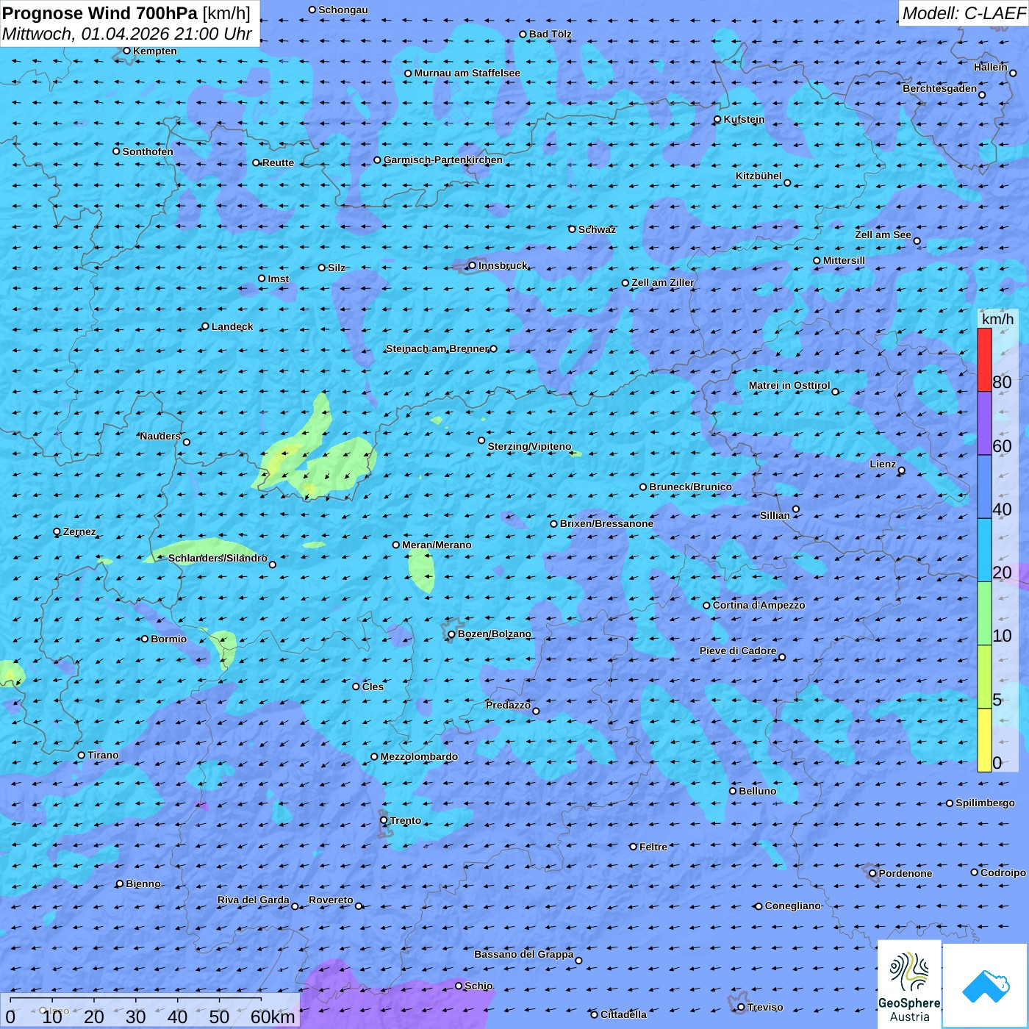Screen dimensions: 1029x1029
Task: Click the purple 60–80 km/h legend band
Action: [x=984, y=423]
